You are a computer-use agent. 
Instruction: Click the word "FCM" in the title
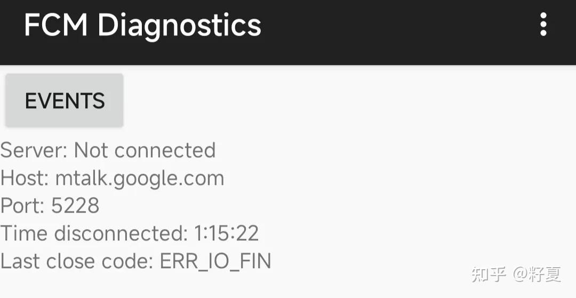tap(55, 25)
